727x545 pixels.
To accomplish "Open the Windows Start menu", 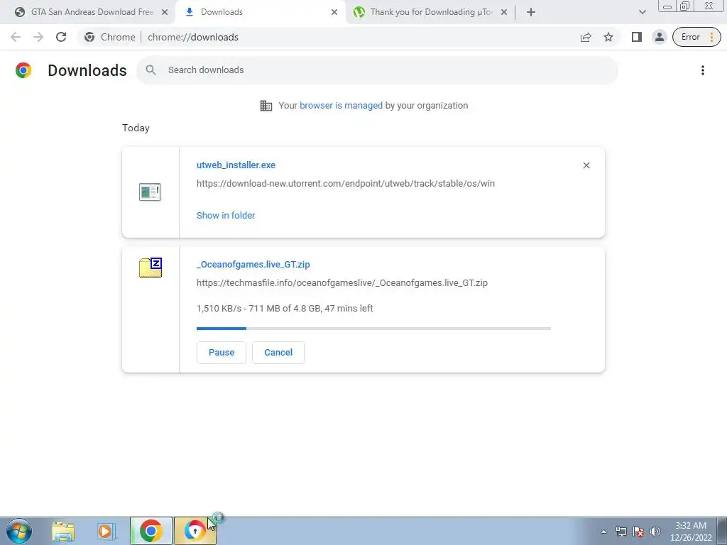I will [x=19, y=531].
